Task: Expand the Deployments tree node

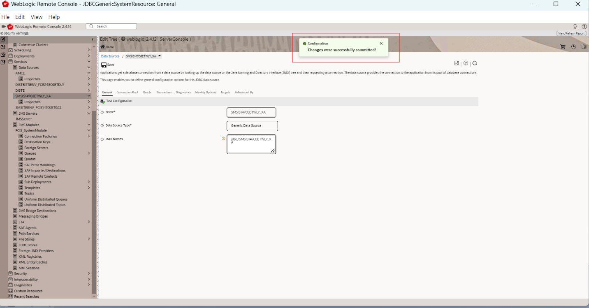Action: [x=89, y=56]
